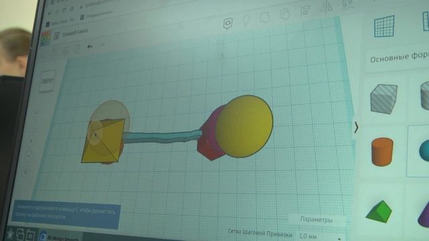
Task: Click the Параметры button
Action: tap(316, 220)
